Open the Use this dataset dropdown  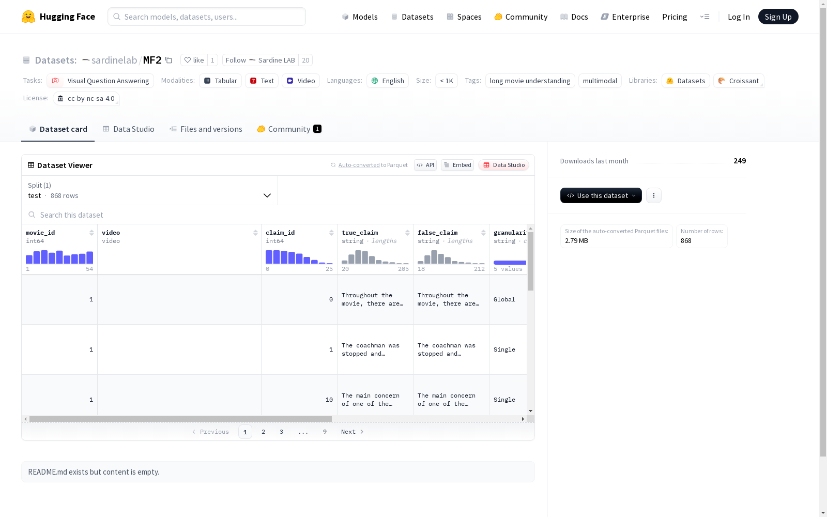[x=601, y=195]
